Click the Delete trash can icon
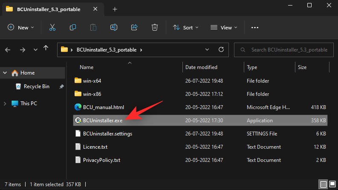The height and width of the screenshot is (190, 338). click(155, 27)
